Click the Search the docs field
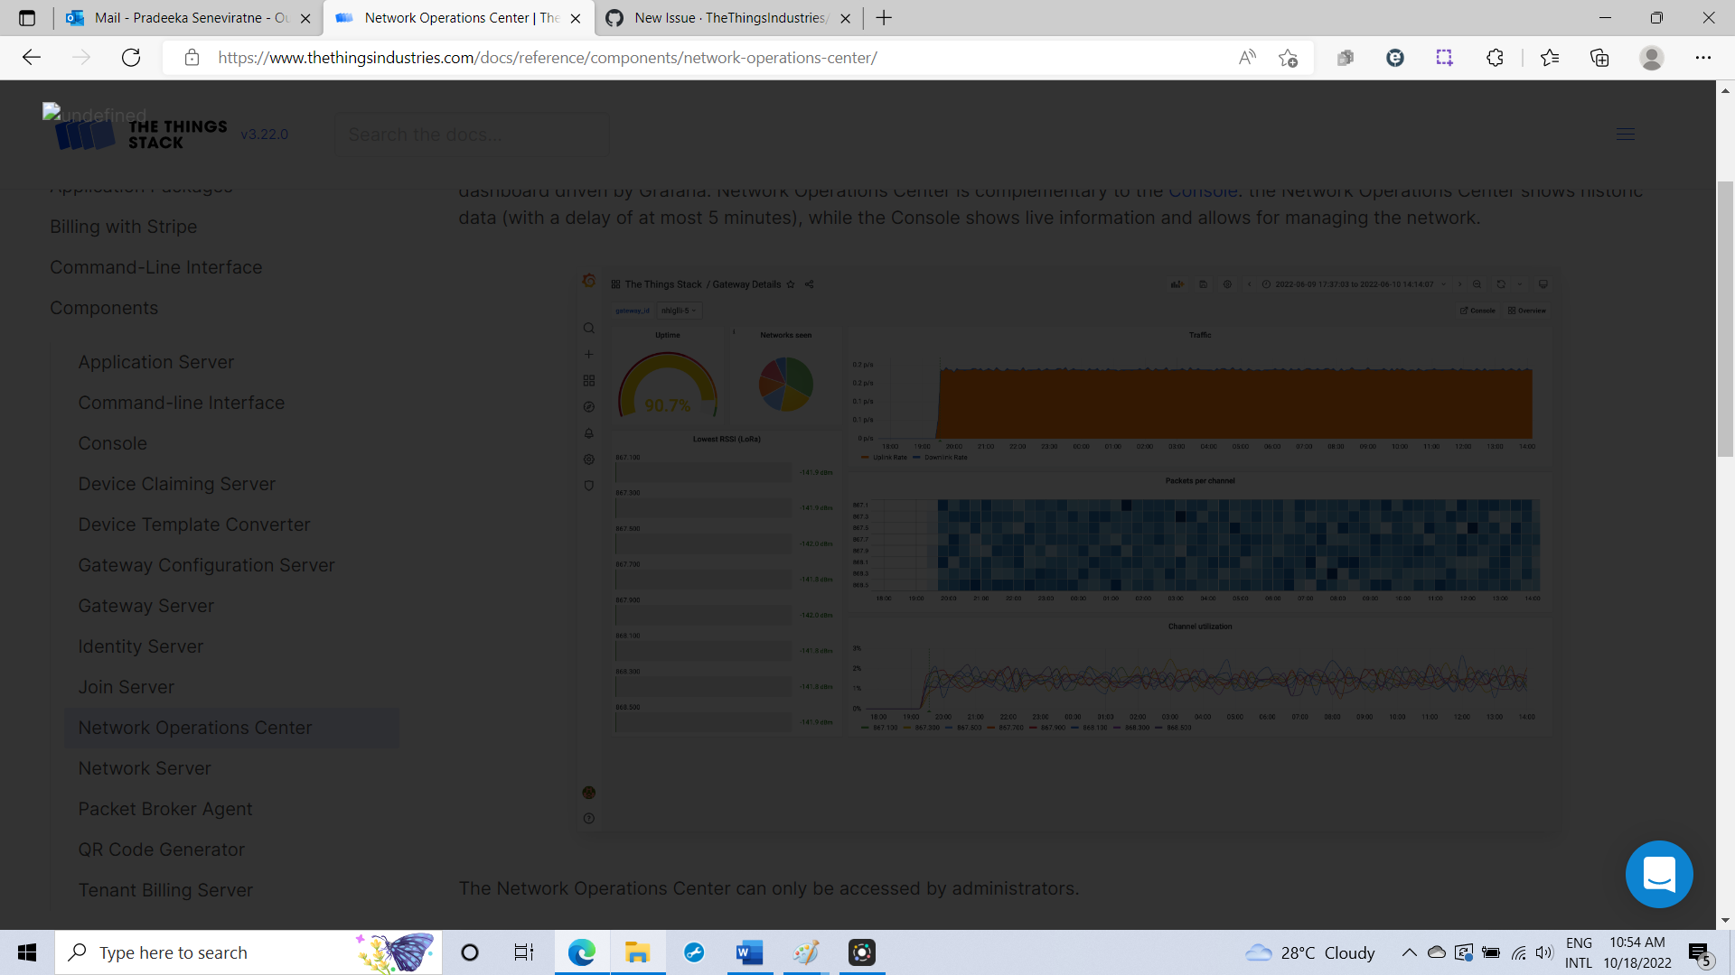 [472, 134]
